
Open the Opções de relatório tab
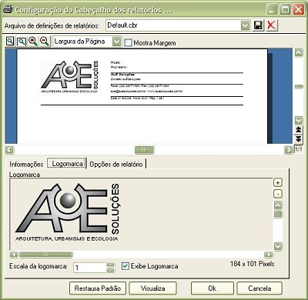coord(116,164)
